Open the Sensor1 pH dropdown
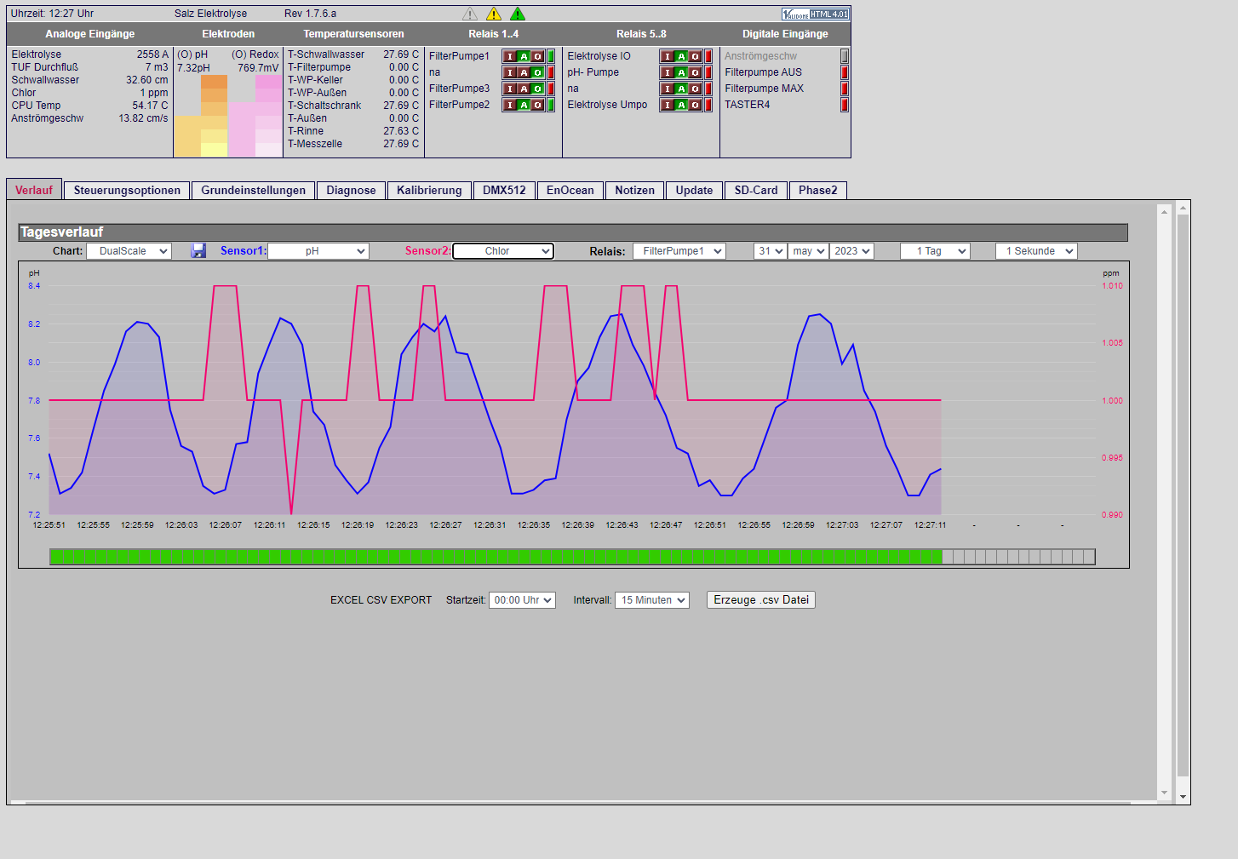The width and height of the screenshot is (1238, 859). pyautogui.click(x=318, y=251)
